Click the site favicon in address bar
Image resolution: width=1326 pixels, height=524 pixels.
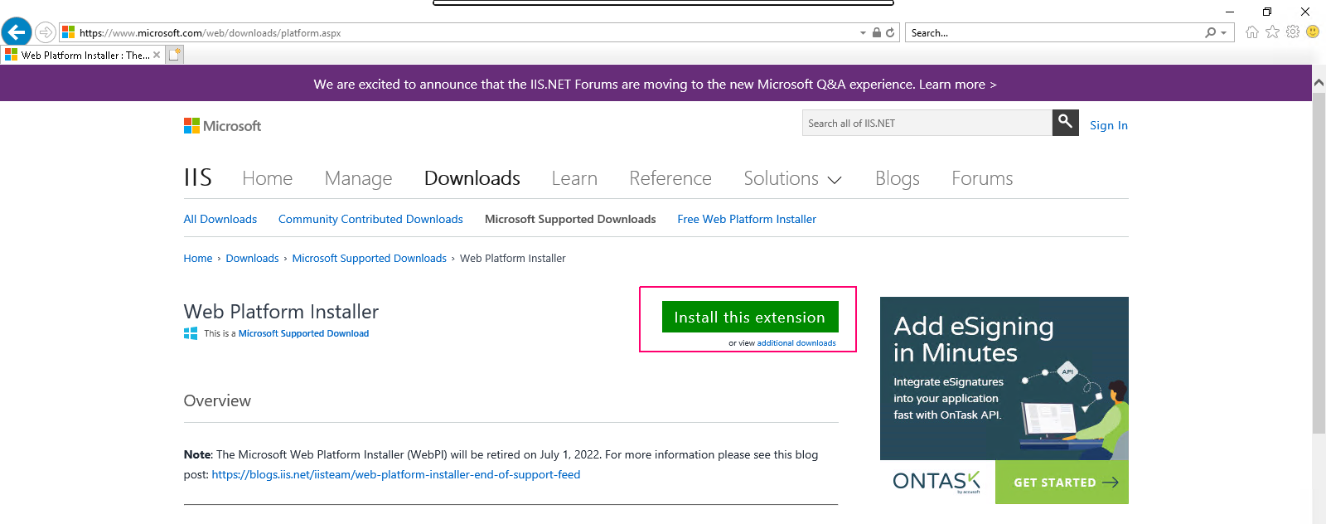click(69, 32)
